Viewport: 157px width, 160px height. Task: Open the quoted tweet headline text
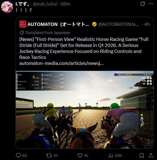[x=84, y=48]
